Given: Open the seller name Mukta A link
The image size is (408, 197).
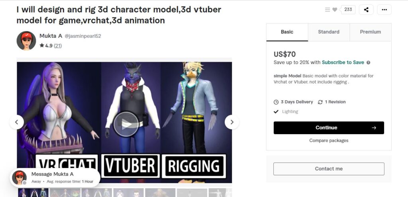Looking at the screenshot, I should 51,36.
